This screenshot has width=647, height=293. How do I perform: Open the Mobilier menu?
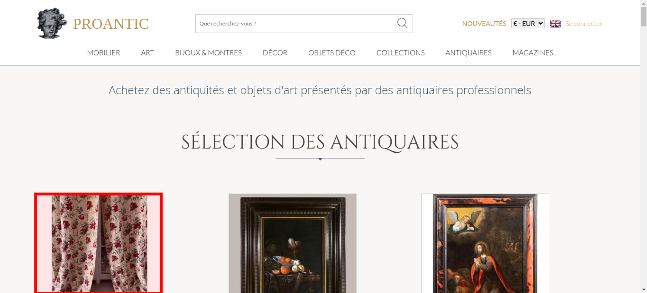[104, 53]
